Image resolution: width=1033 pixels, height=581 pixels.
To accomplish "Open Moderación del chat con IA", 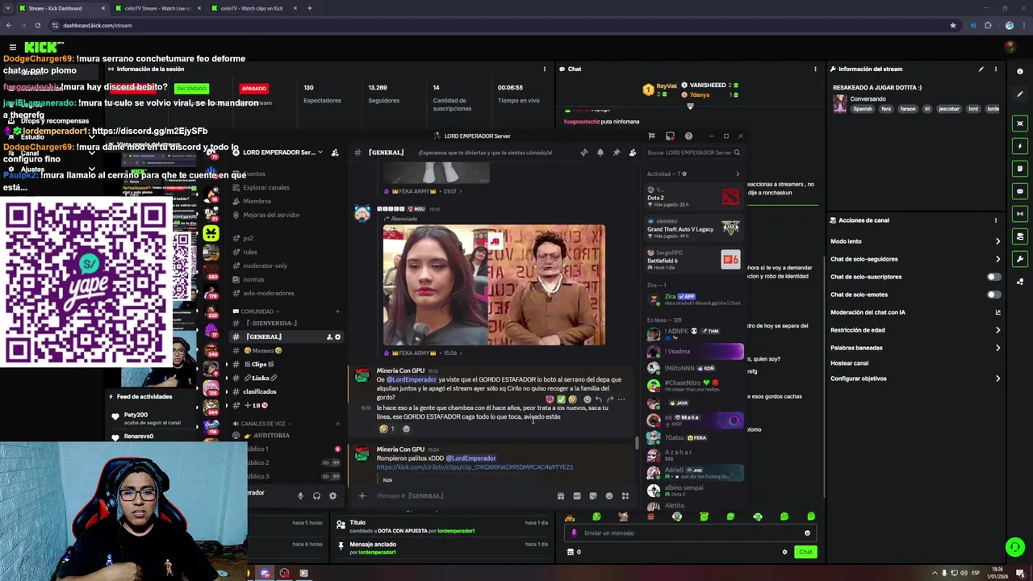I will [915, 312].
